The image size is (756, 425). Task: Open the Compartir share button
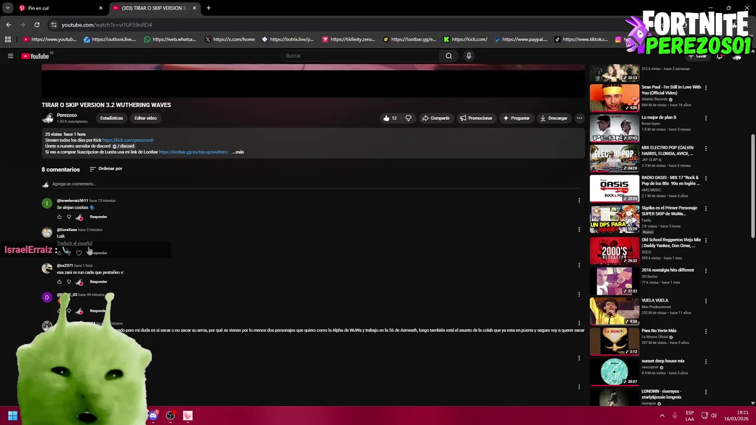(436, 118)
